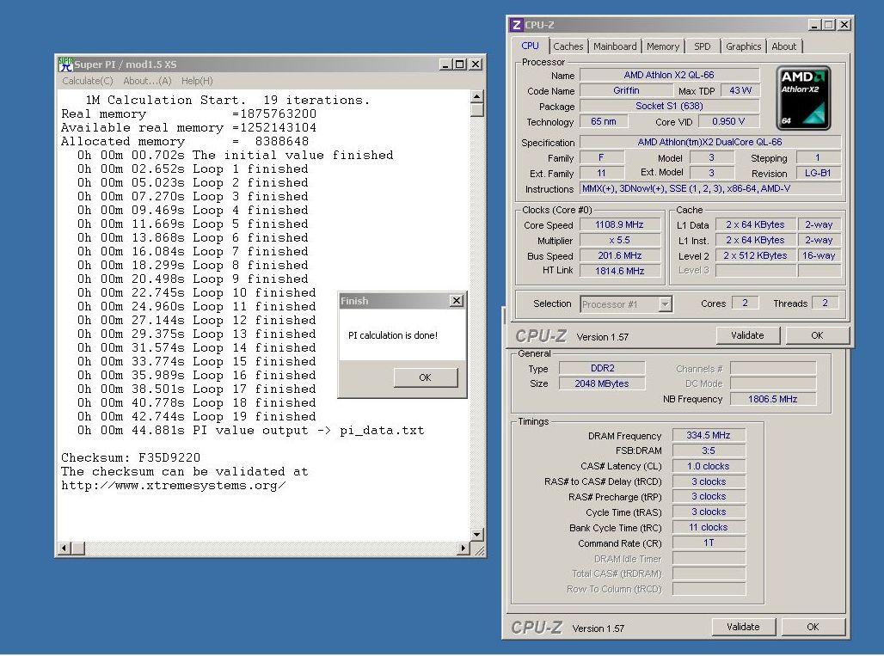Click the '43 W' Max TDP value
This screenshot has width=884, height=656.
740,90
